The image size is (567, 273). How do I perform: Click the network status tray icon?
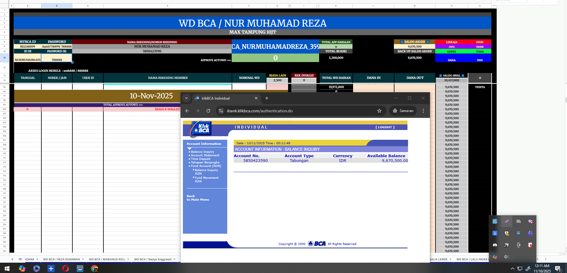pyautogui.click(x=520, y=269)
